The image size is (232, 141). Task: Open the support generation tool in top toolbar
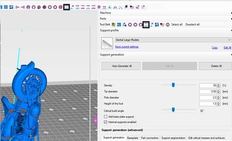click(x=67, y=7)
